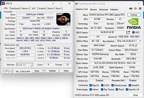Toggle the OpenGL 4.6 checkbox
This screenshot has height=98, width=144.
coord(127,89)
